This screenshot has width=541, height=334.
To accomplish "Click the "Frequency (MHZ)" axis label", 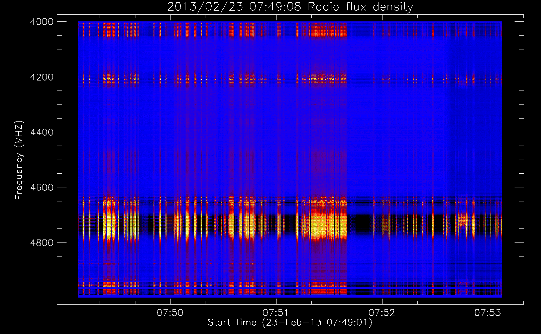I will (x=19, y=160).
